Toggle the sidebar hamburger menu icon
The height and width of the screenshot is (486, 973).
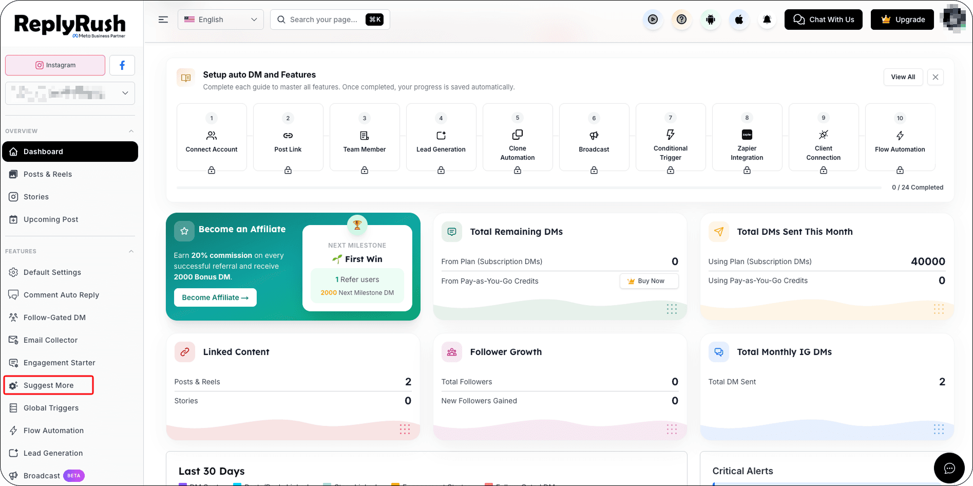tap(163, 20)
